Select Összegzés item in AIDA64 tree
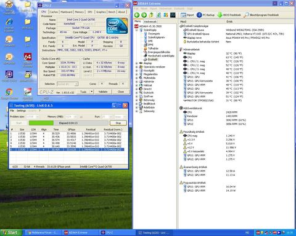The width and height of the screenshot is (296, 236). [154, 34]
